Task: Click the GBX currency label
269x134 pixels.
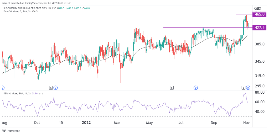Action: pos(257,8)
